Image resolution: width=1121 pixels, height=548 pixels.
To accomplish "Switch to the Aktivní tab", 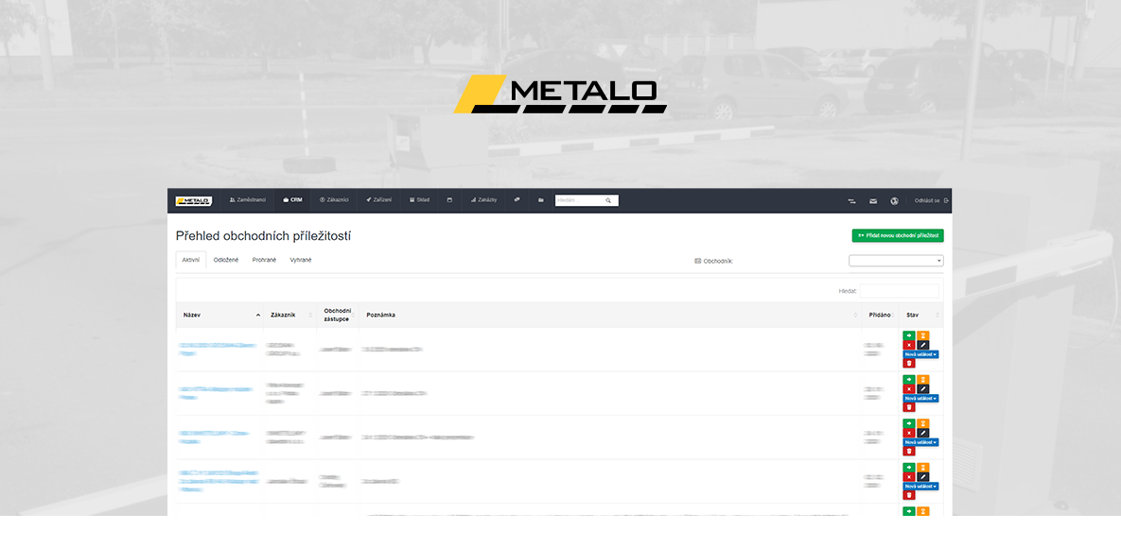I will click(x=191, y=260).
